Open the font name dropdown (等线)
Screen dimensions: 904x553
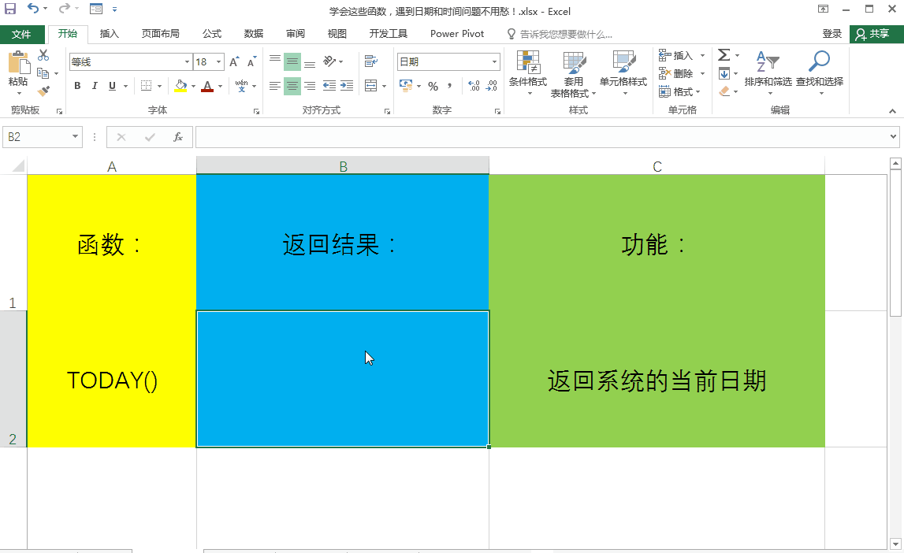tap(187, 61)
